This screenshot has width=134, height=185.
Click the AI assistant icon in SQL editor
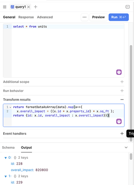[119, 72]
